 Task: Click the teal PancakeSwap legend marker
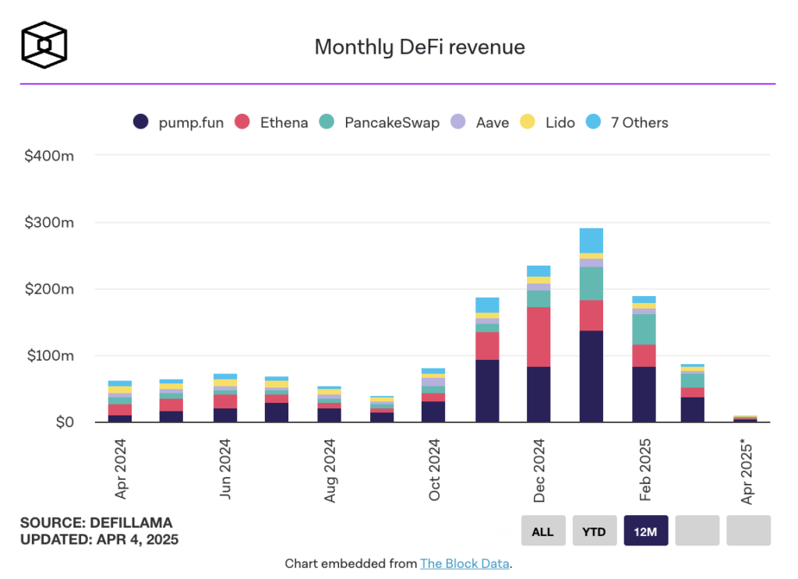[x=328, y=122]
